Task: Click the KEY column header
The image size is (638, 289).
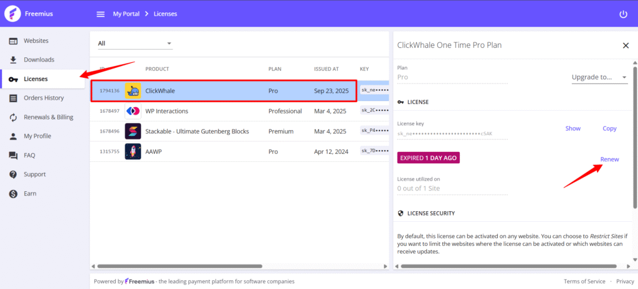Action: coord(364,69)
